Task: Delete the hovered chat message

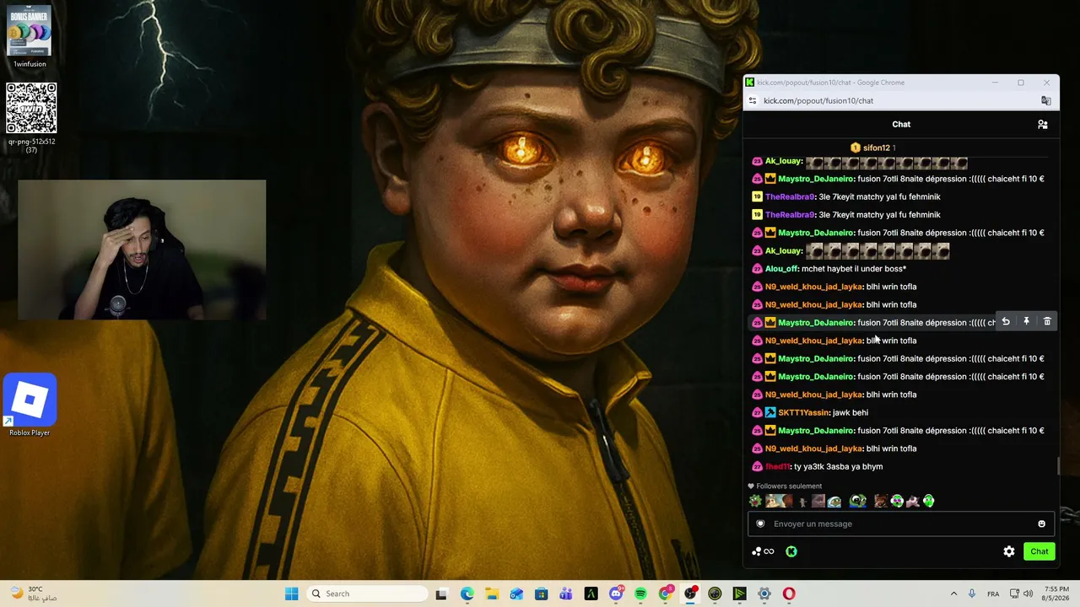Action: click(x=1047, y=322)
